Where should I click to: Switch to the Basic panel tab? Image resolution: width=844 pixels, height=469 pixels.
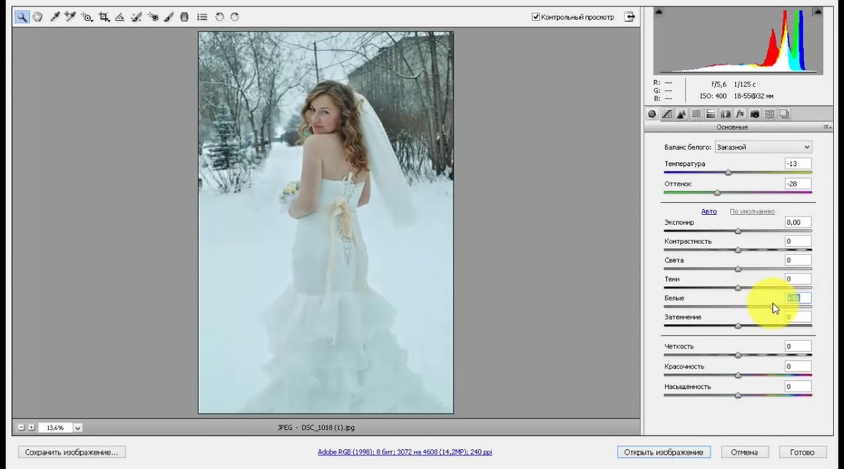click(652, 114)
